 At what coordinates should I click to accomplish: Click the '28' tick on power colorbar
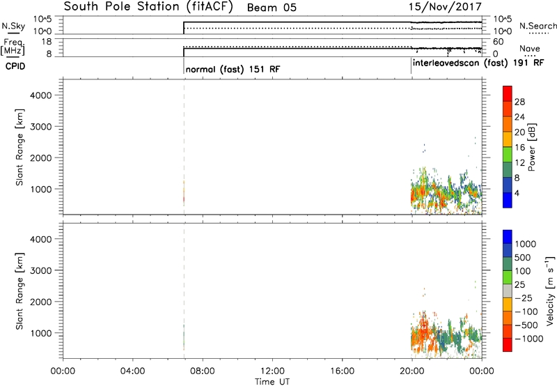(x=519, y=102)
